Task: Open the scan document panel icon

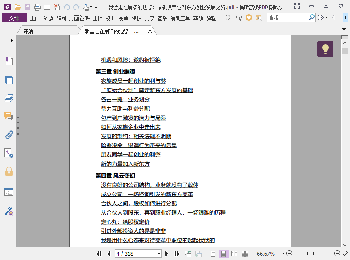Action: point(9,153)
